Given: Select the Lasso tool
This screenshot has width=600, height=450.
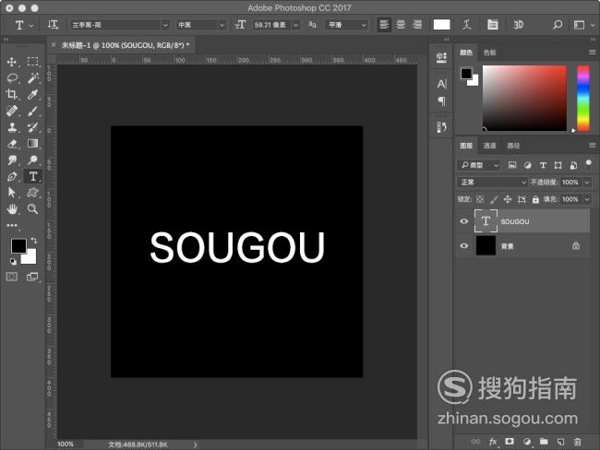Looking at the screenshot, I should 12,78.
